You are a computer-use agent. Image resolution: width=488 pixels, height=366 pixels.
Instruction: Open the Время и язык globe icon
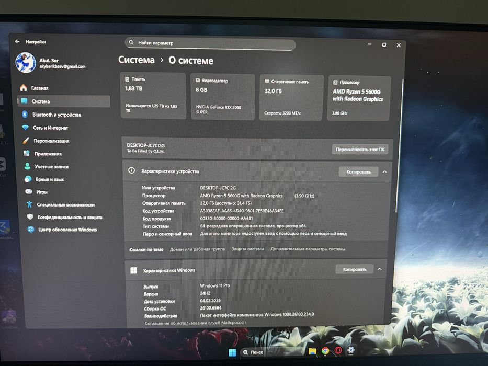[x=28, y=179]
